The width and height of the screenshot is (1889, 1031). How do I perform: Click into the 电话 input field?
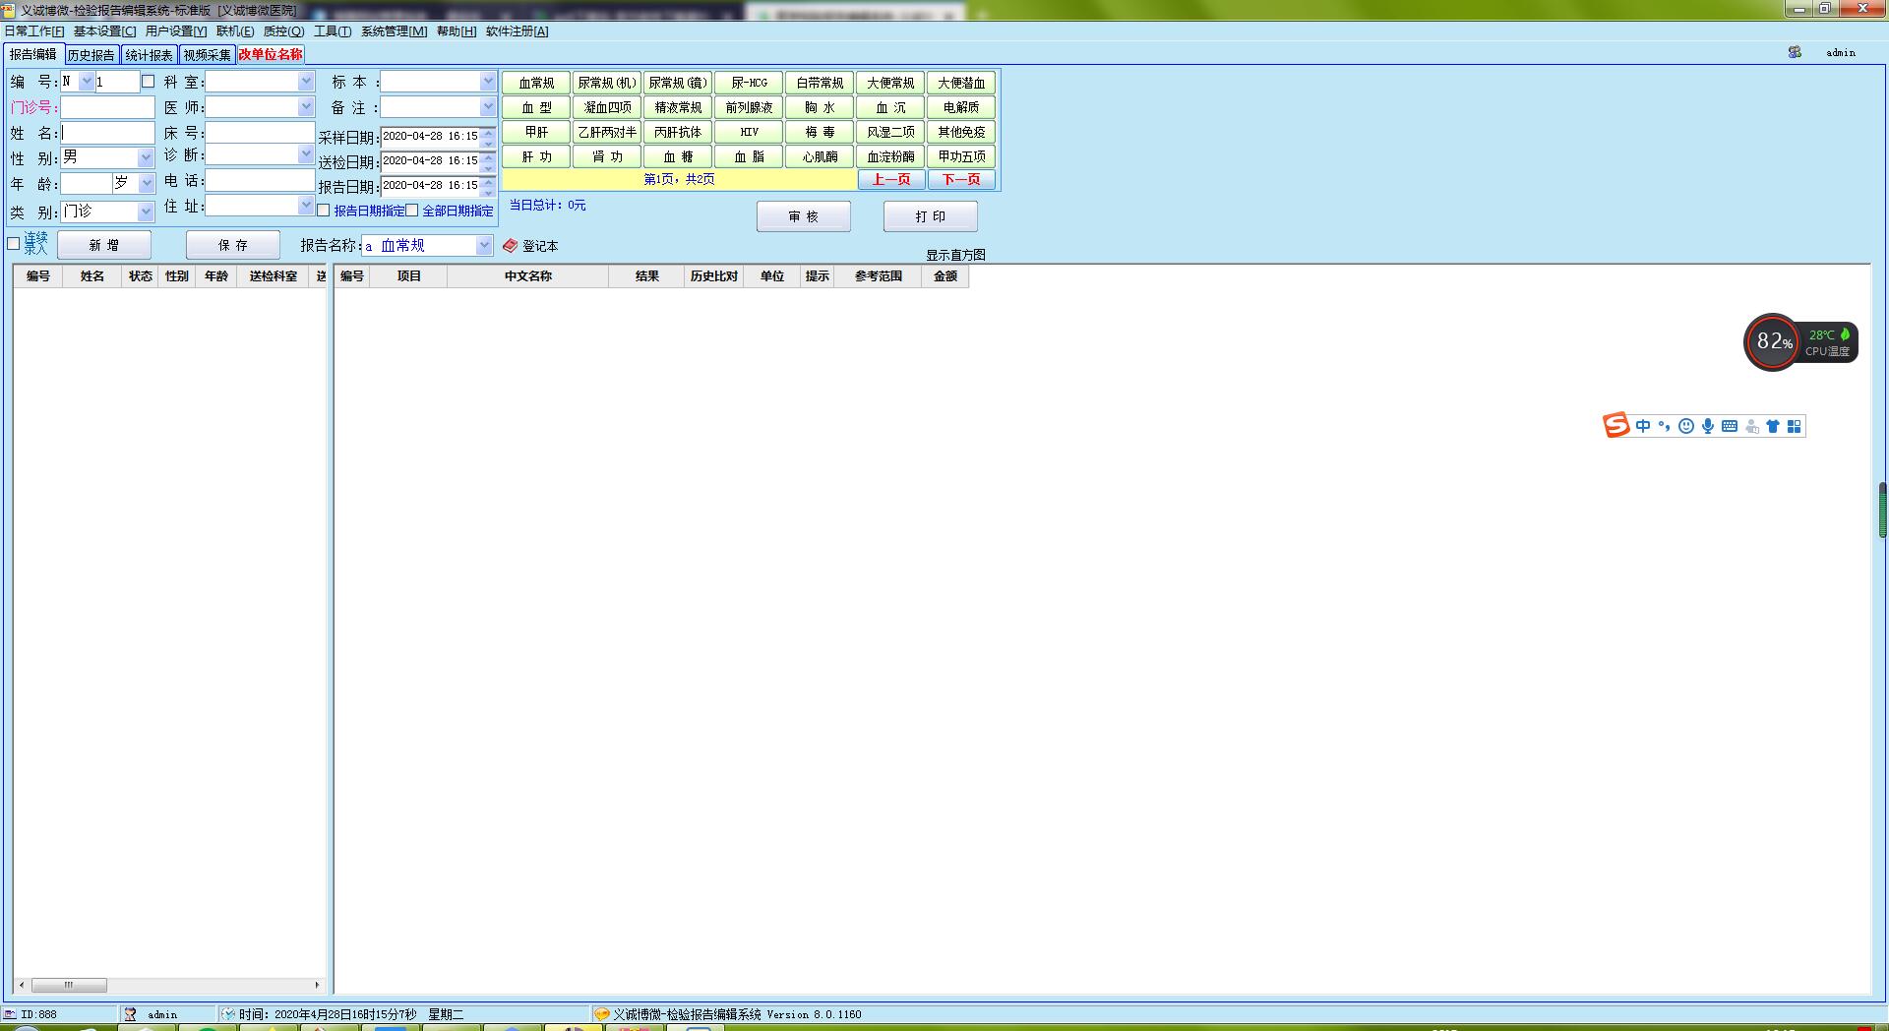[260, 180]
